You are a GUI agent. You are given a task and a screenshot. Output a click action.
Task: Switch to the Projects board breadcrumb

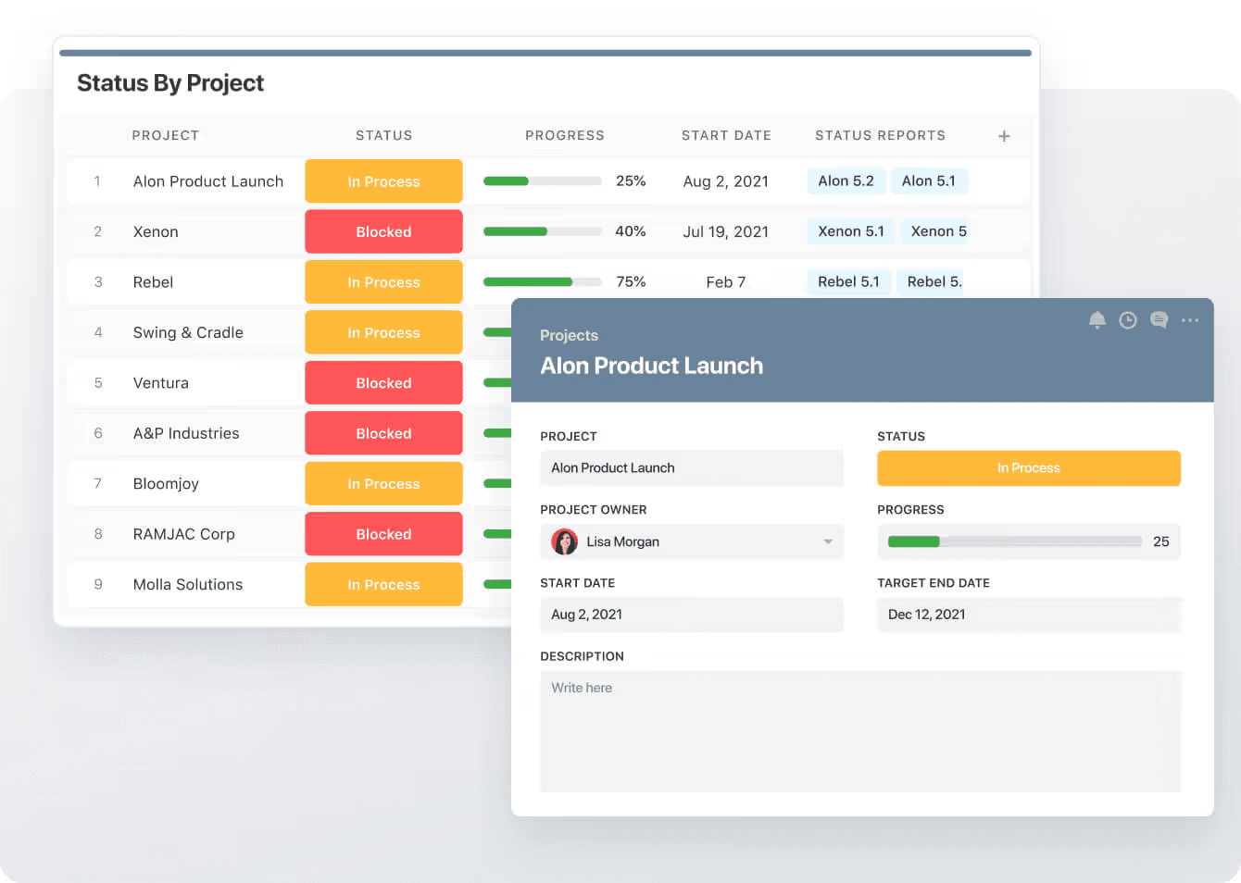point(569,335)
